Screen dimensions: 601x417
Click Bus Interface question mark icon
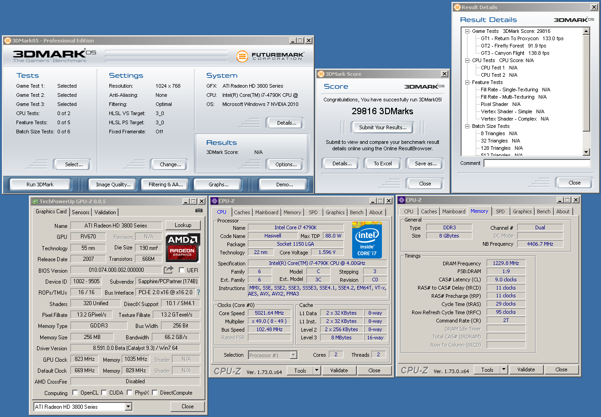(199, 292)
